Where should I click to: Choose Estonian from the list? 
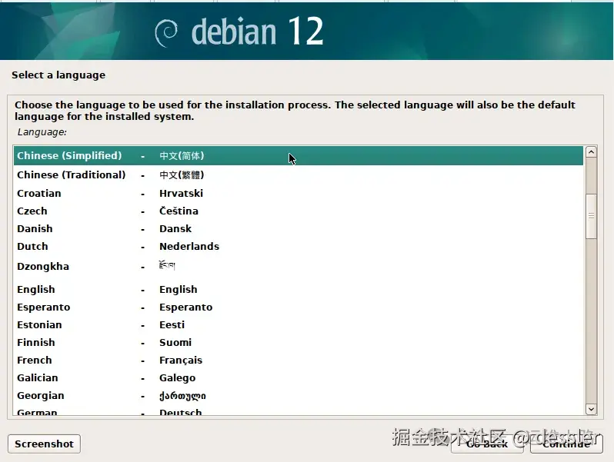click(x=299, y=324)
